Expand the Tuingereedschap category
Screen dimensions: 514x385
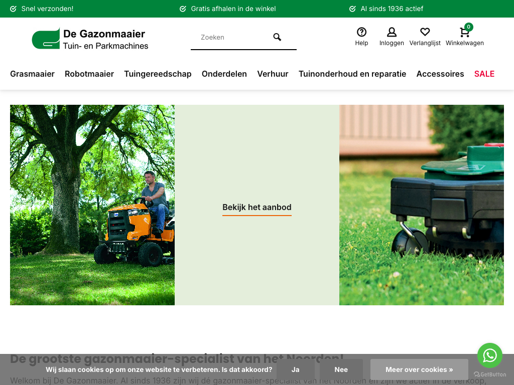pos(158,74)
